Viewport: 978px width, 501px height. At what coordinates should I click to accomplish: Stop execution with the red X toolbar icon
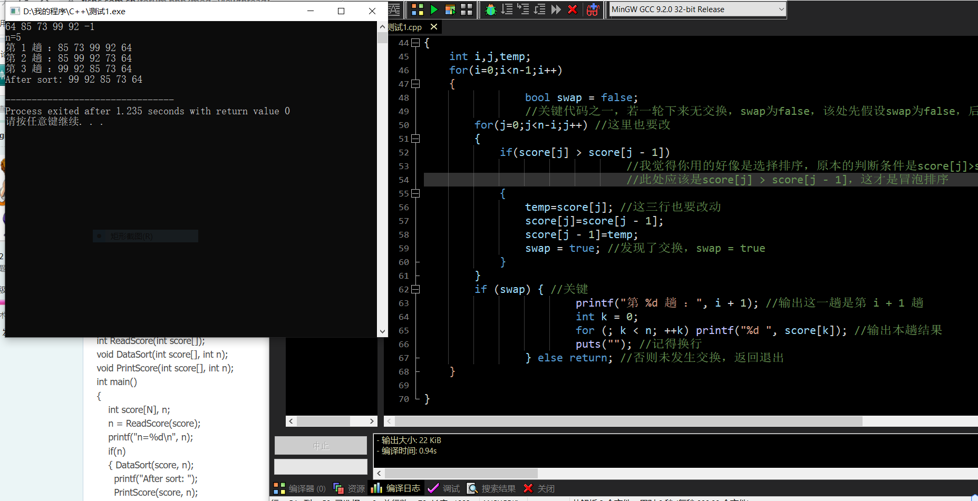tap(573, 9)
